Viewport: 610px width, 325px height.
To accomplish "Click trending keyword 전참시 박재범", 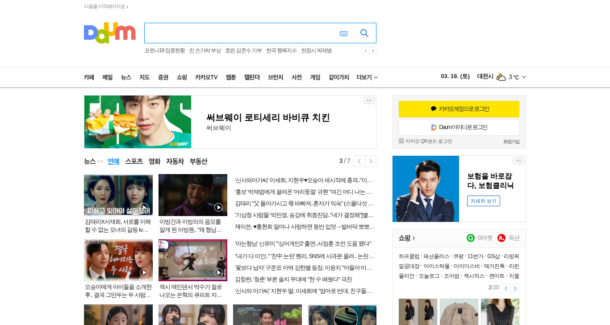I will 316,51.
